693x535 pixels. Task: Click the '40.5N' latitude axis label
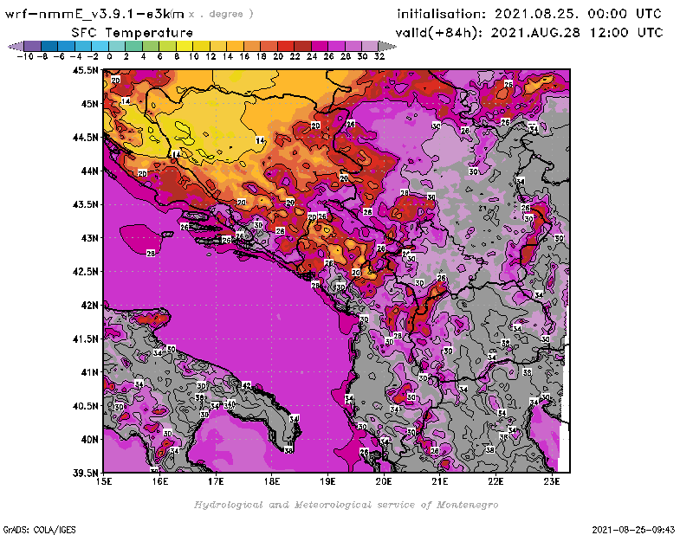85,406
